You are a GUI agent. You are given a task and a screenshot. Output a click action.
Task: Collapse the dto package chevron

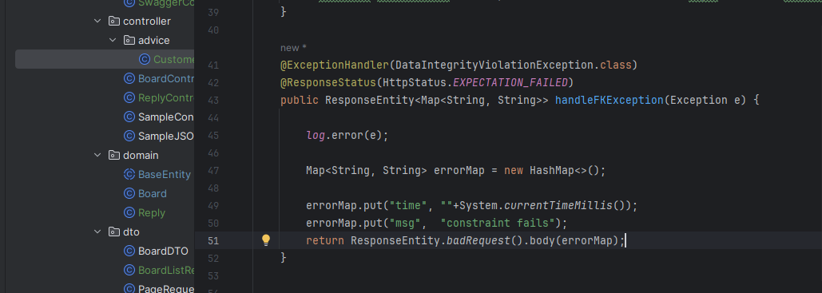[x=97, y=232]
